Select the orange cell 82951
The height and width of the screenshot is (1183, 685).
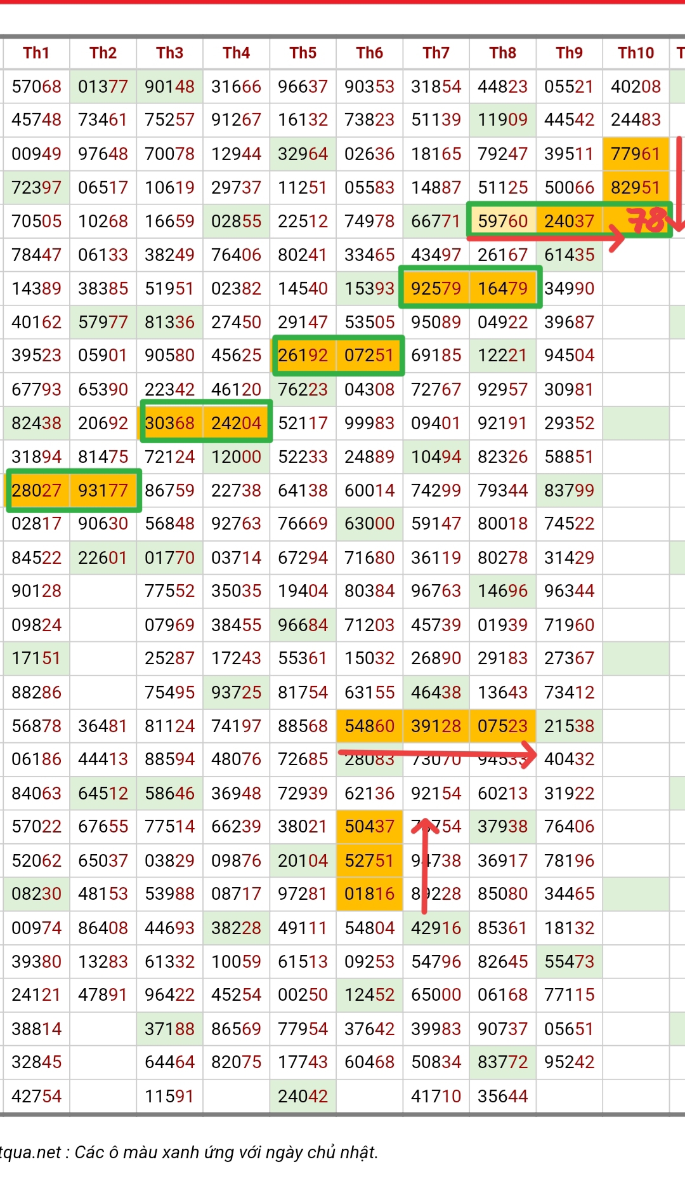[x=636, y=187]
